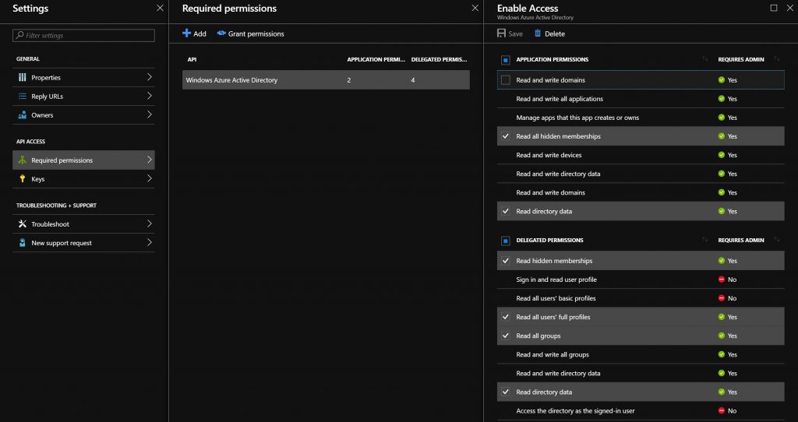Screen dimensions: 798x422
Task: Select the Read and write all applications permission
Action: [641, 99]
